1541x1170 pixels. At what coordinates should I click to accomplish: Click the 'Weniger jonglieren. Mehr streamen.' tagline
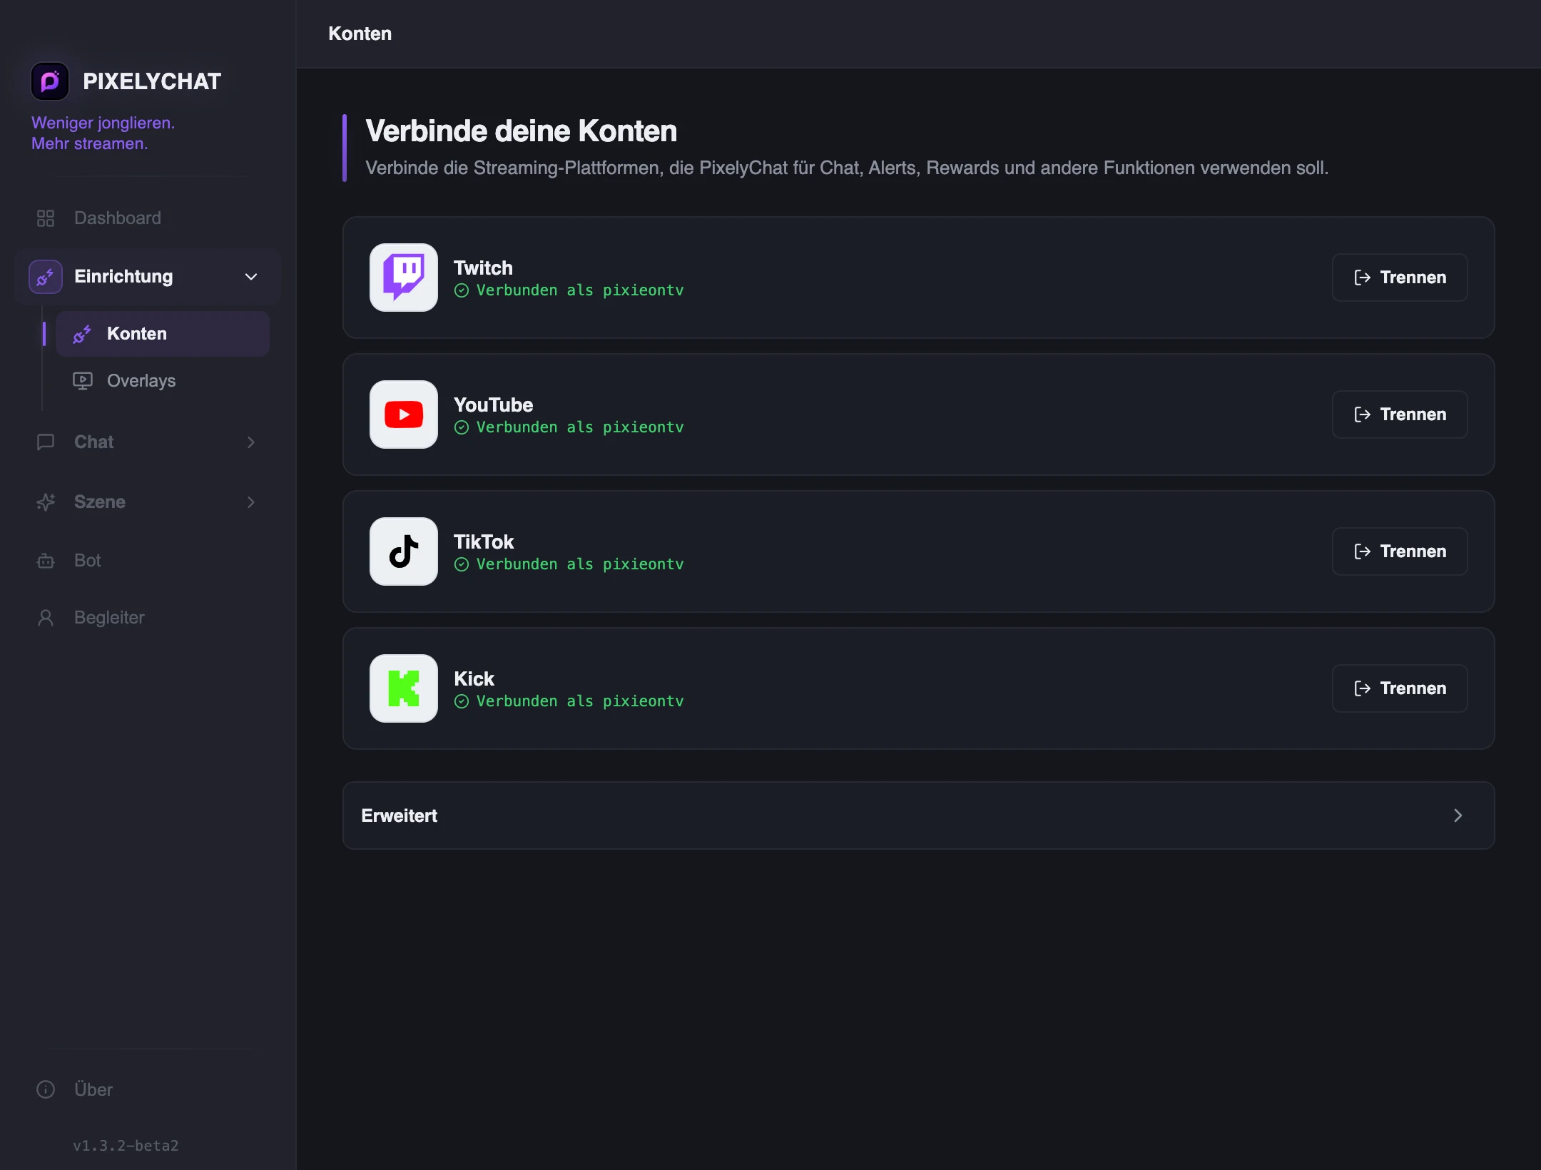tap(103, 133)
